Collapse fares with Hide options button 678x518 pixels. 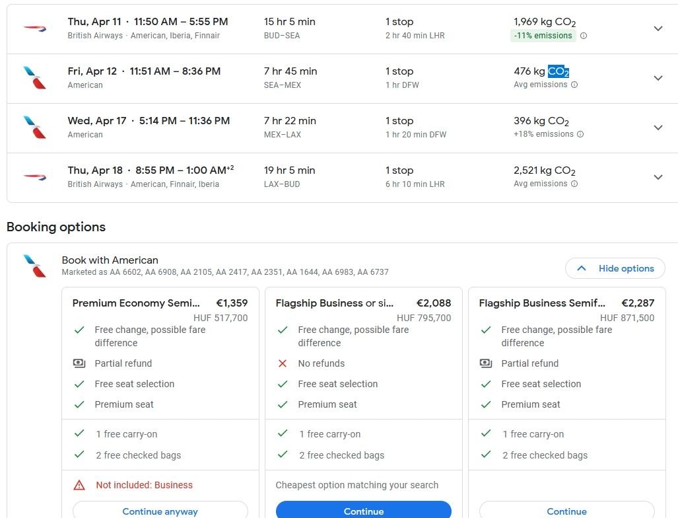click(x=615, y=268)
